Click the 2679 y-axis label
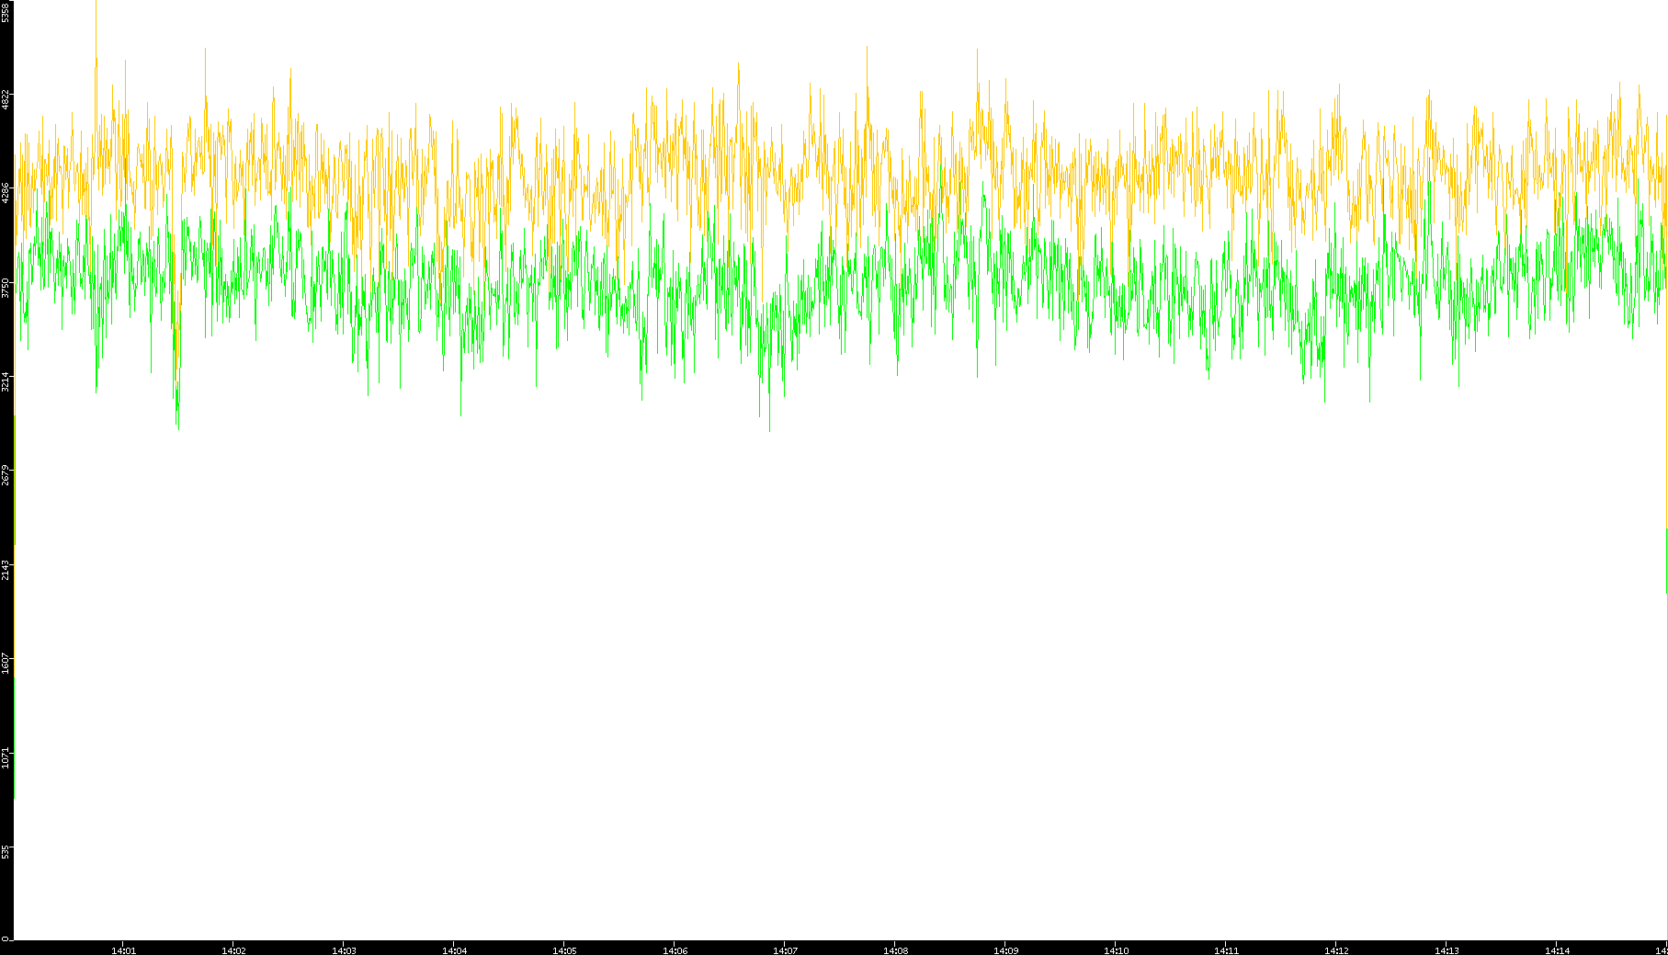Viewport: 1668px width, 955px height. point(6,475)
